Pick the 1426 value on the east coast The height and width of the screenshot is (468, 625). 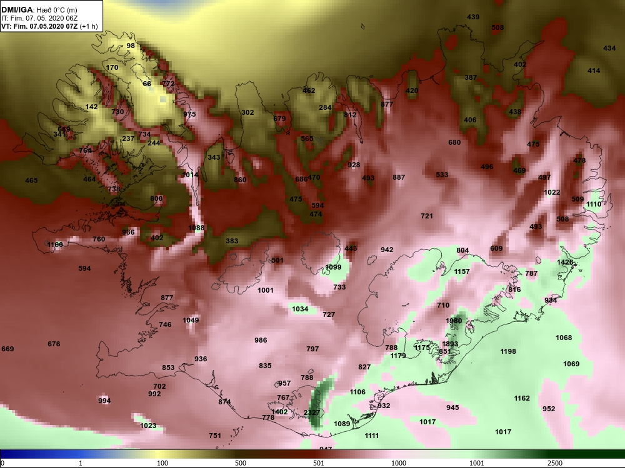565,262
